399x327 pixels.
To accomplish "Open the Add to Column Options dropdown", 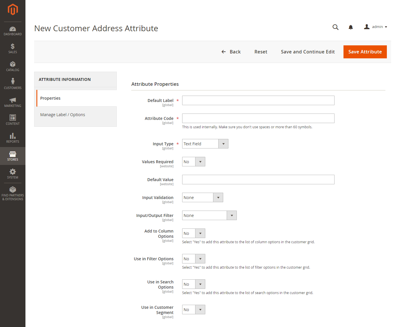I will [x=194, y=233].
